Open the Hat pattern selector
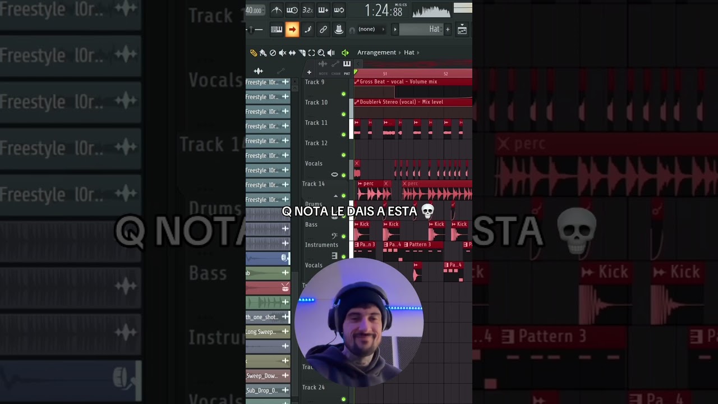 421,29
